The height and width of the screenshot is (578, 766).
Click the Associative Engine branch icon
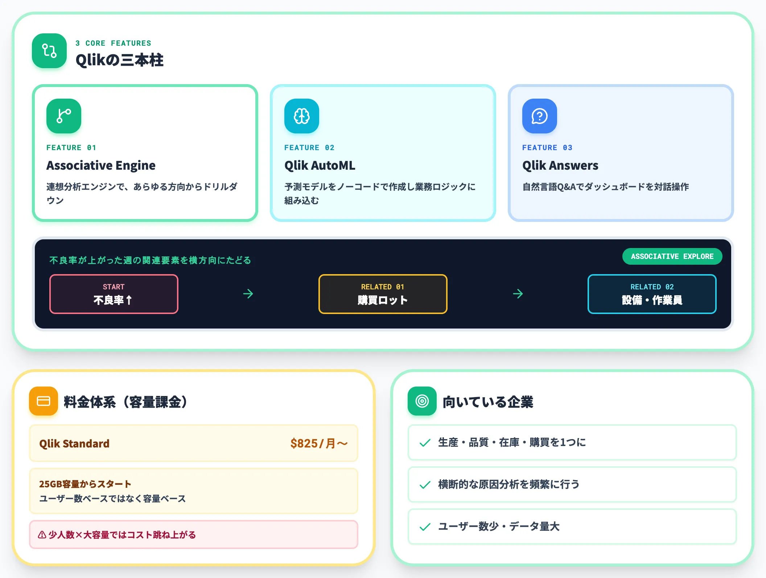[64, 116]
